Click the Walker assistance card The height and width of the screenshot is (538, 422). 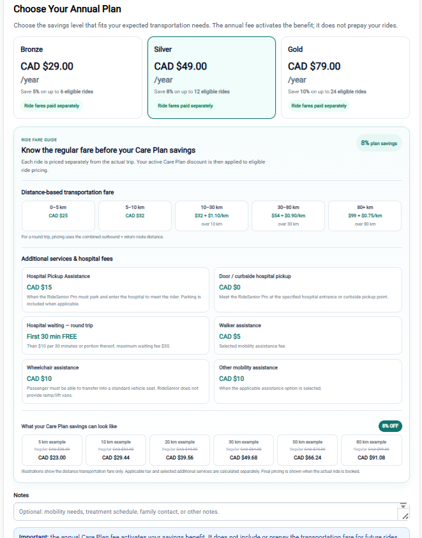(308, 335)
